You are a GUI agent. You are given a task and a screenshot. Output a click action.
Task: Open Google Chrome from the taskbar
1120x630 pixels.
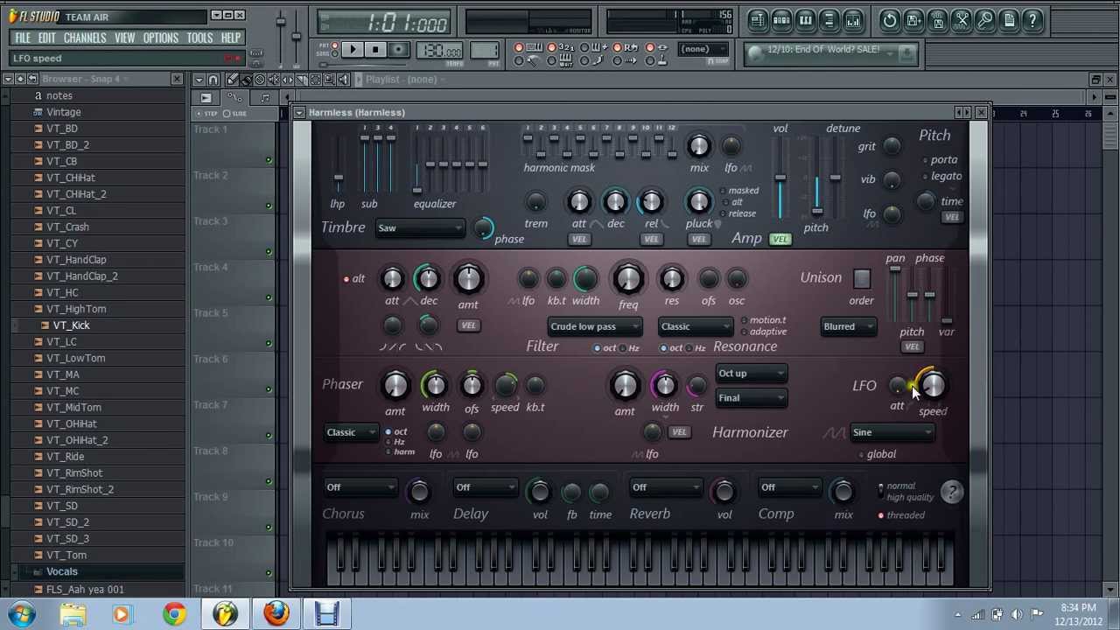(174, 614)
